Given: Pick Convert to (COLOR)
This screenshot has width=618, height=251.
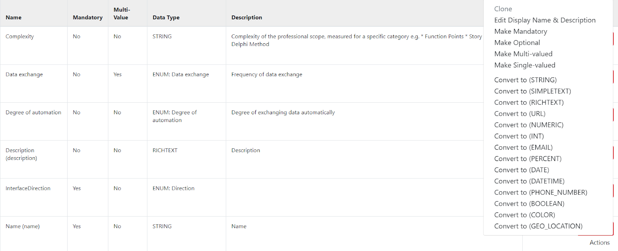Looking at the screenshot, I should click(525, 215).
